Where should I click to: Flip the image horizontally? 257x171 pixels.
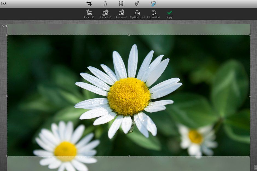coord(137,15)
